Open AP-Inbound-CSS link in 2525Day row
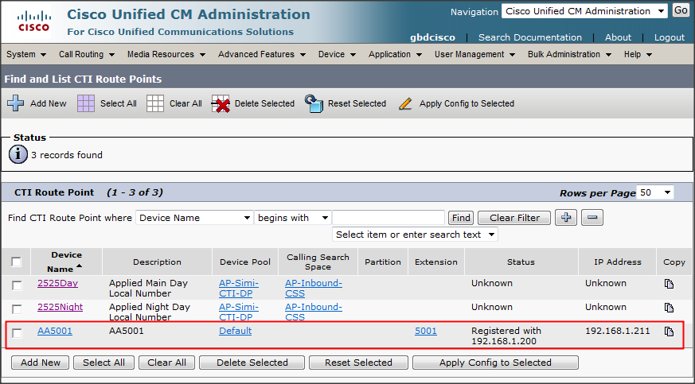The height and width of the screenshot is (384, 695). 314,288
